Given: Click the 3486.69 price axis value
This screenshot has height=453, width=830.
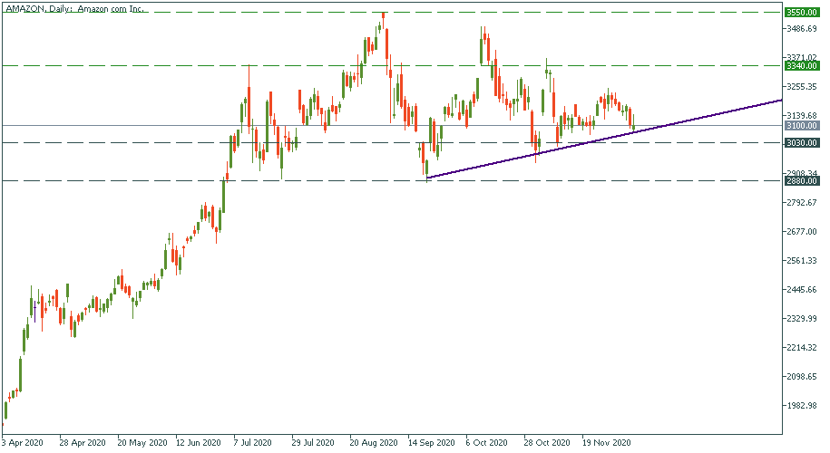Looking at the screenshot, I should click(x=803, y=29).
